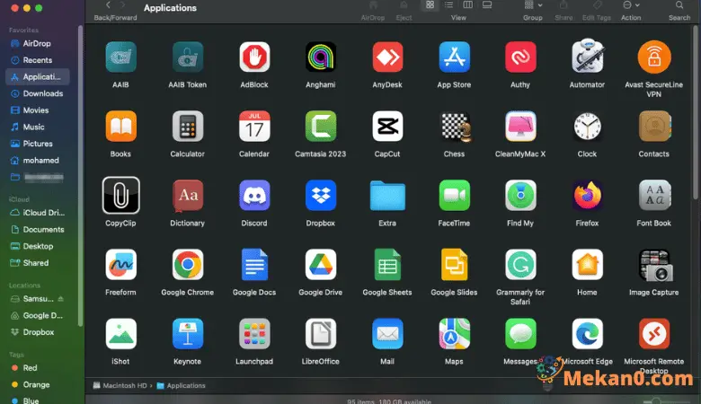Viewport: 701px width, 404px height.
Task: Select the Chess app icon
Action: point(456,127)
